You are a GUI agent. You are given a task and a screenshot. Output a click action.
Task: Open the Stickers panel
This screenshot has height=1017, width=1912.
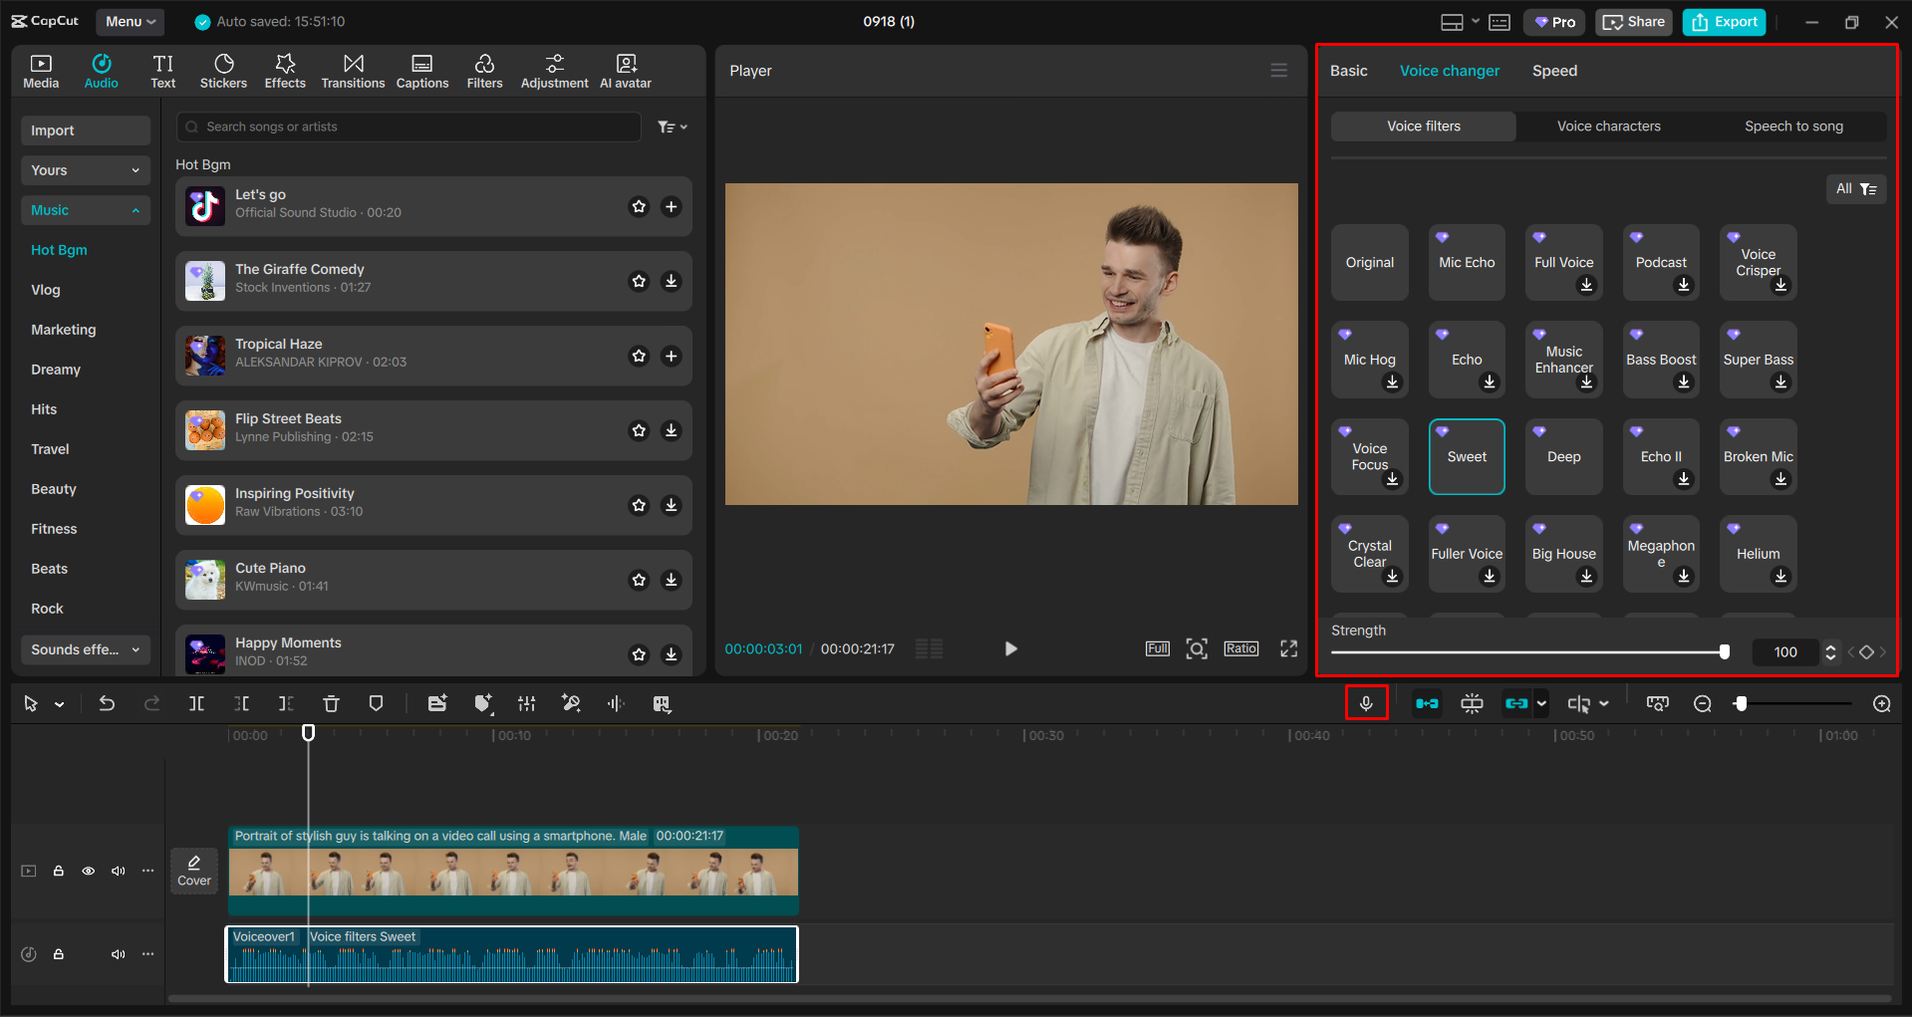(x=223, y=70)
